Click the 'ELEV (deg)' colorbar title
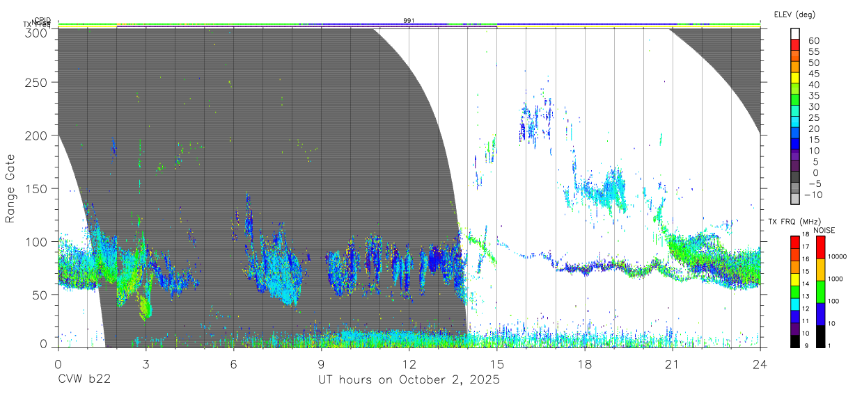Viewport: 855px width, 394px height. point(794,14)
